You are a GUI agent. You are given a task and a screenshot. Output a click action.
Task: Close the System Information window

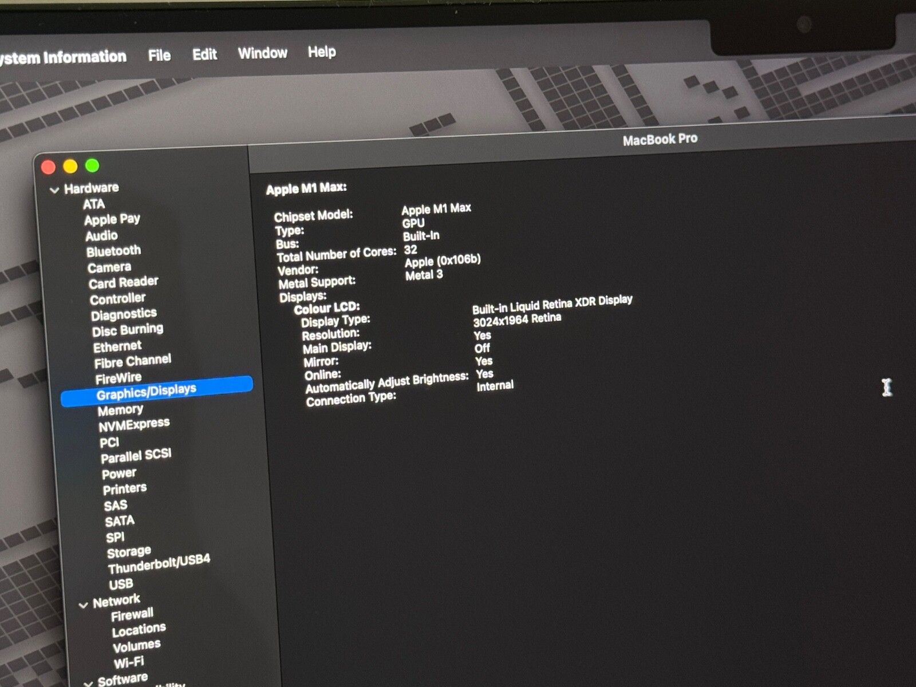[49, 167]
